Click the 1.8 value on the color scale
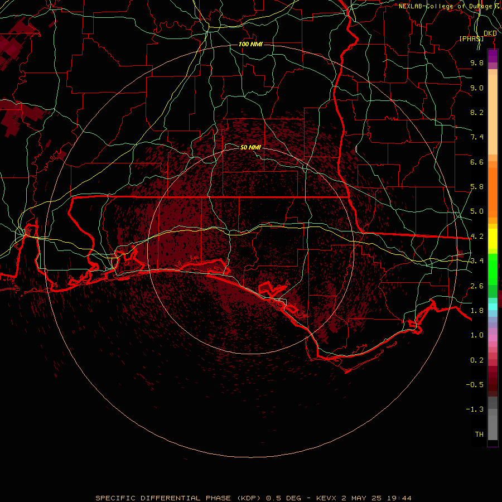This screenshot has width=502, height=502. (477, 311)
